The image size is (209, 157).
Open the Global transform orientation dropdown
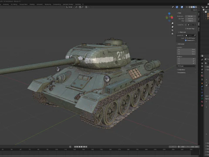coord(70,7)
